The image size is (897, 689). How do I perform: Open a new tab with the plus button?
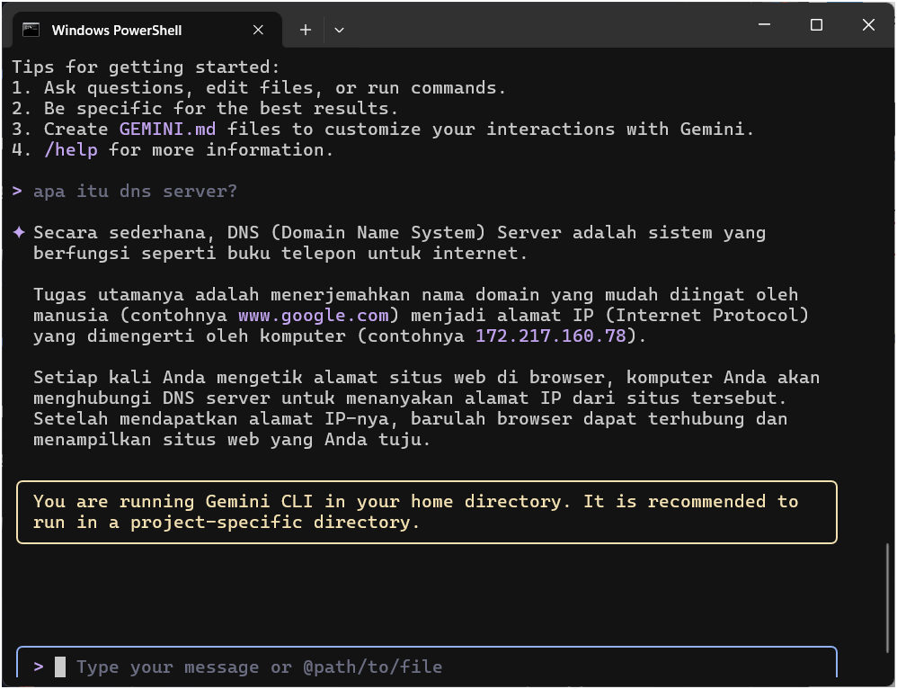(306, 30)
